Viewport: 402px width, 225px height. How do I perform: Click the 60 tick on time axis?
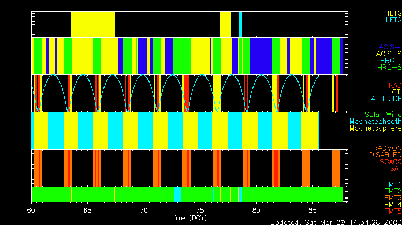(x=32, y=211)
